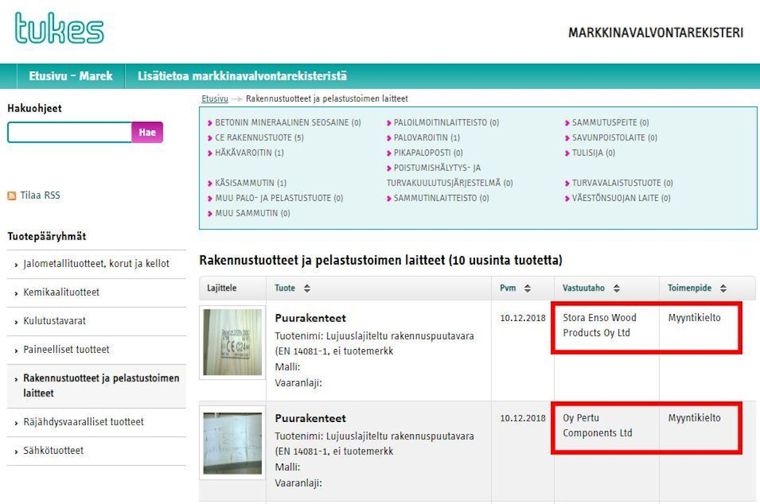
Task: Click the Tukes logo
Action: click(x=59, y=29)
